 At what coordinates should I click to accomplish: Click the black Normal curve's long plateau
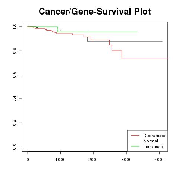125,41
